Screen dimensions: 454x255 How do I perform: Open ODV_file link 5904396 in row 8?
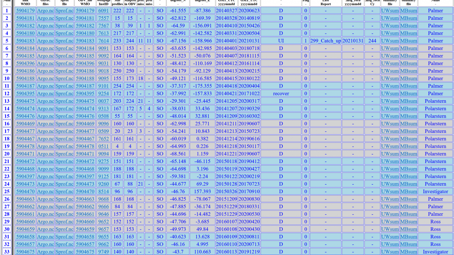point(85,63)
